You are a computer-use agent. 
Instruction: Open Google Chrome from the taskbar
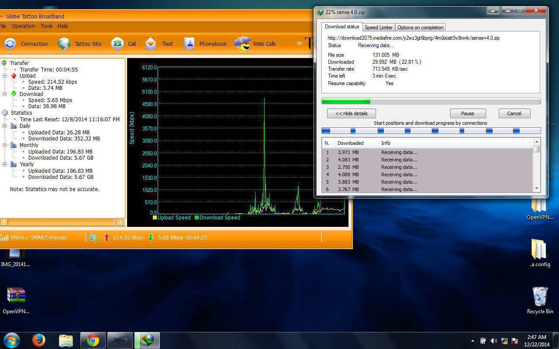tap(93, 340)
